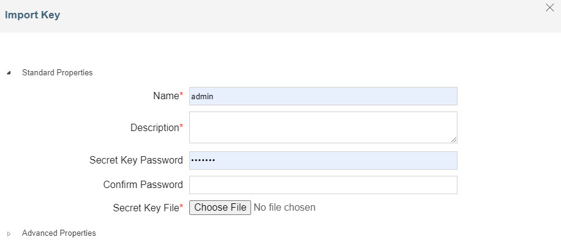The width and height of the screenshot is (561, 245).
Task: Grab the Description box resize handle
Action: [454, 140]
